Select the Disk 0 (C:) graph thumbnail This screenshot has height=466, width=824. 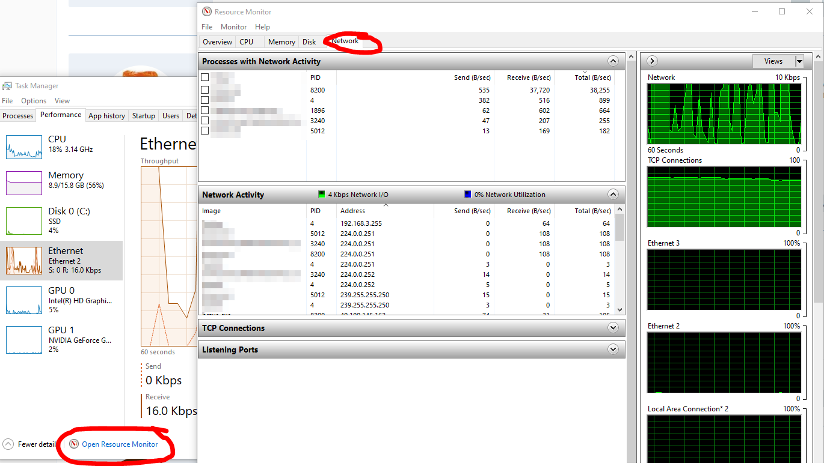(24, 220)
